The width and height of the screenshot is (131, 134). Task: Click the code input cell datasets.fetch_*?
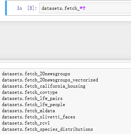[85, 8]
